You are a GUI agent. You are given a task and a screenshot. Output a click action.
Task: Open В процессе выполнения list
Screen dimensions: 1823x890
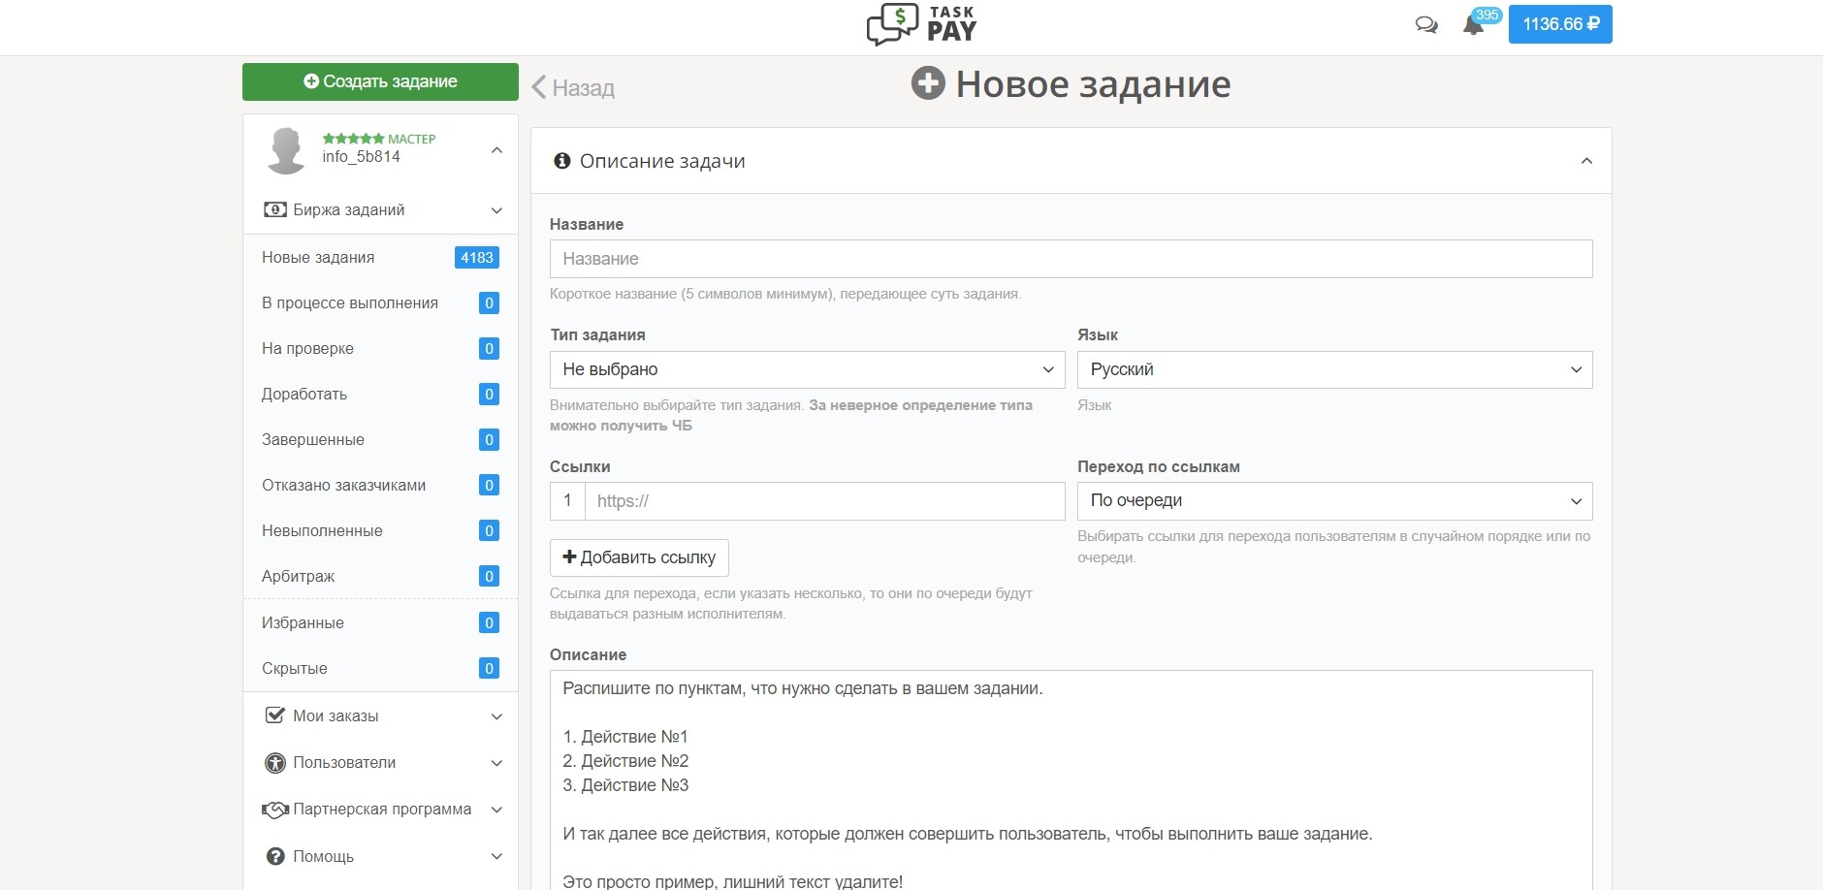[380, 303]
